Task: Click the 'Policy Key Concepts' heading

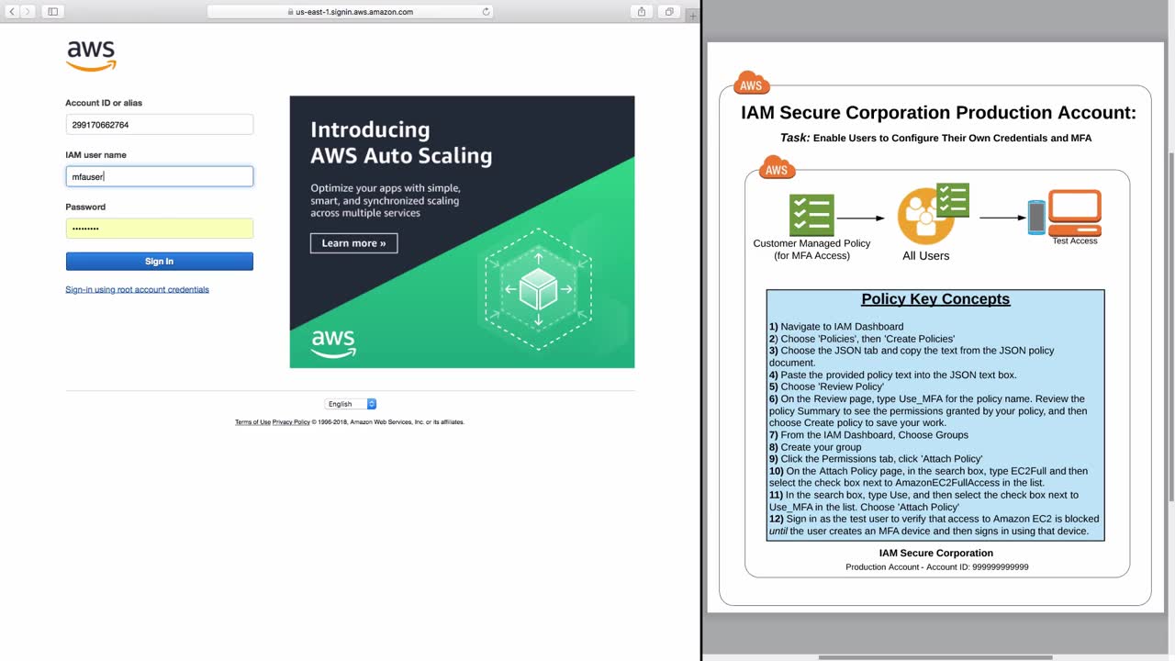Action: coord(935,299)
